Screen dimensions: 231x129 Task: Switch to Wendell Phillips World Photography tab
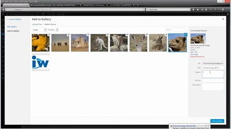coord(94,5)
